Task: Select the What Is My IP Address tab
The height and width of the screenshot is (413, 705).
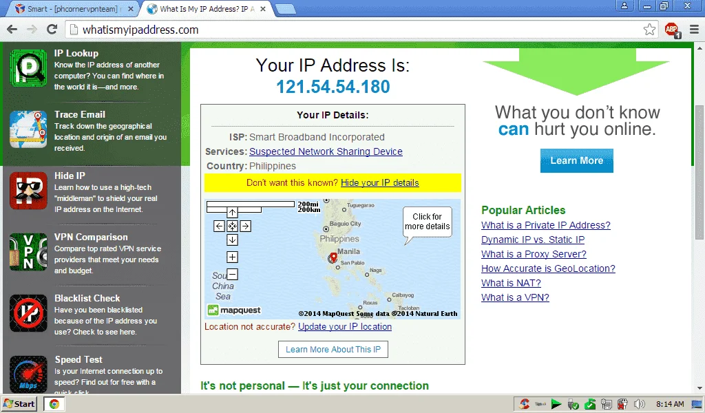Action: (x=207, y=8)
